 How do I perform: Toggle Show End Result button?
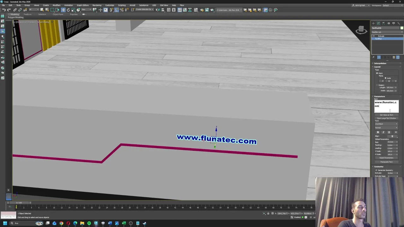(x=379, y=57)
